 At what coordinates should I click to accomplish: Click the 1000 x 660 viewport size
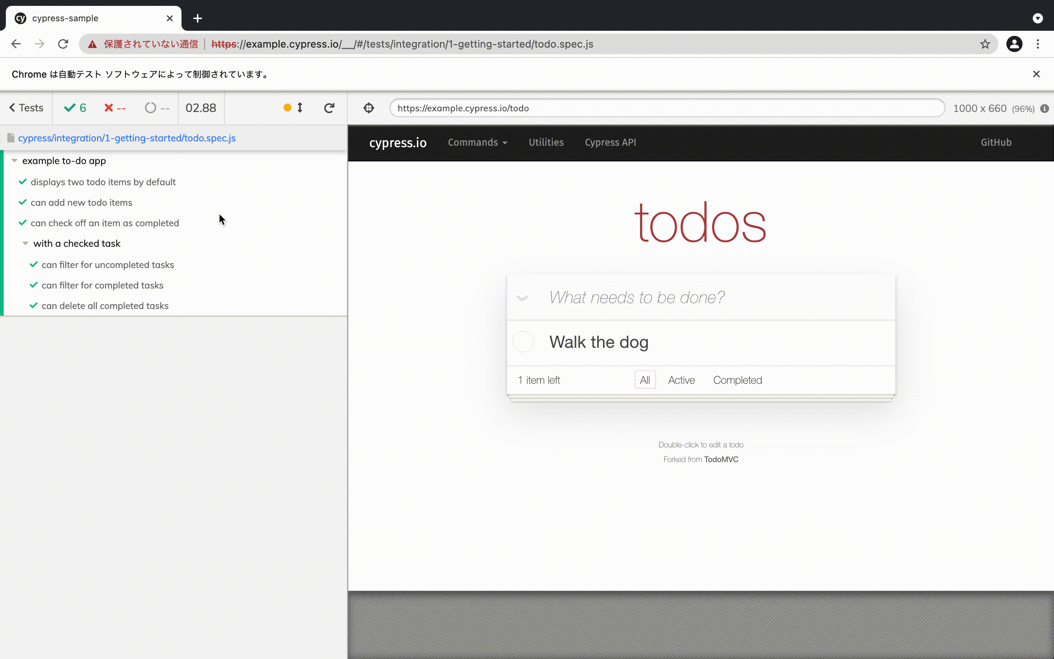pyautogui.click(x=979, y=108)
